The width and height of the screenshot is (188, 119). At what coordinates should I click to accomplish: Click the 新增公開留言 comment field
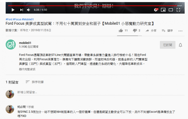tap(101, 92)
